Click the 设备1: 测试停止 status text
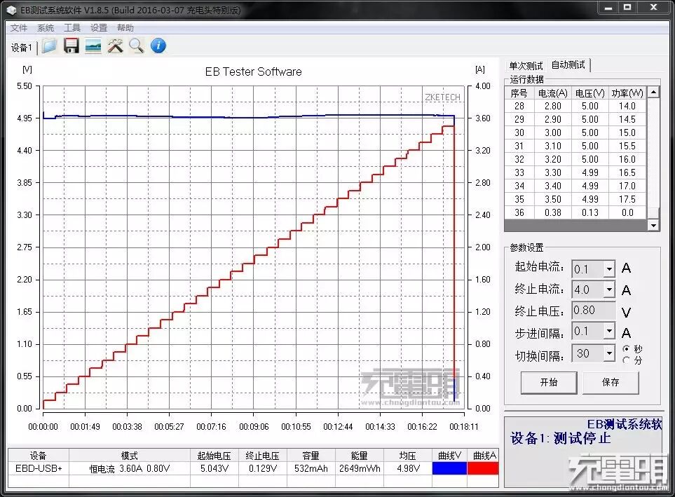Viewport: 675px width, 497px height. [x=560, y=438]
